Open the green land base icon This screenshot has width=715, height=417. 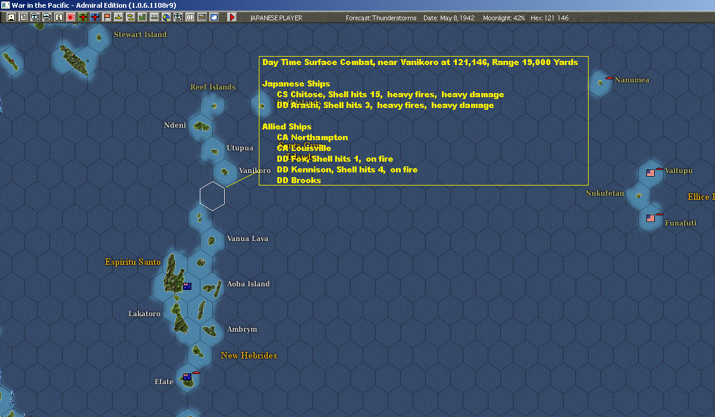point(143,17)
